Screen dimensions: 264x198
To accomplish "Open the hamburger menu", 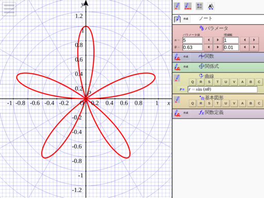I will click(x=9, y=9).
